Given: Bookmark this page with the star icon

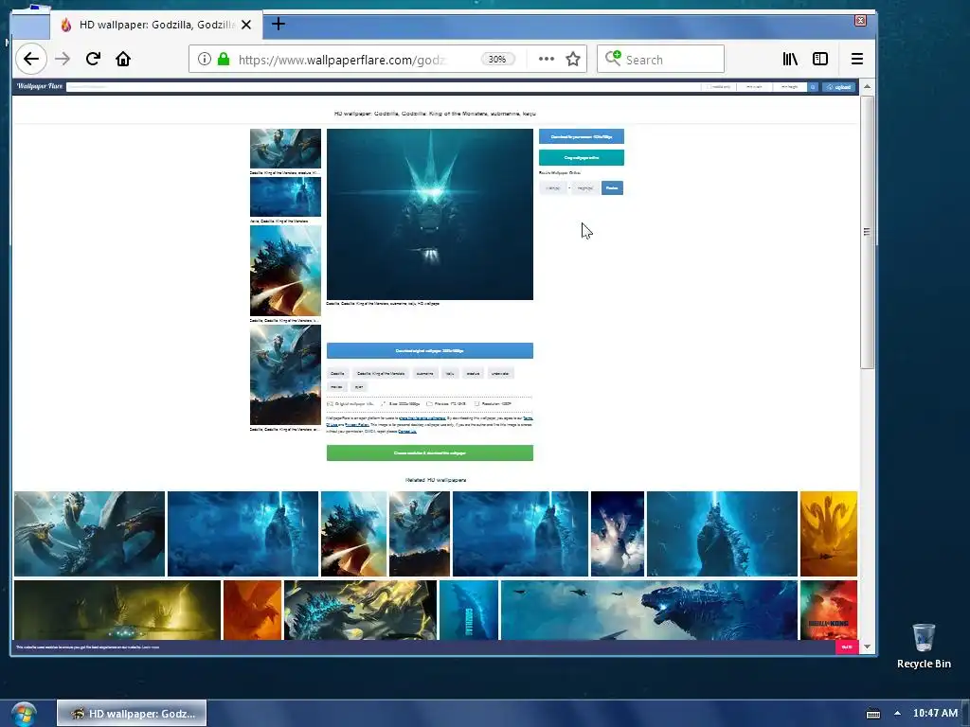Looking at the screenshot, I should (x=573, y=60).
